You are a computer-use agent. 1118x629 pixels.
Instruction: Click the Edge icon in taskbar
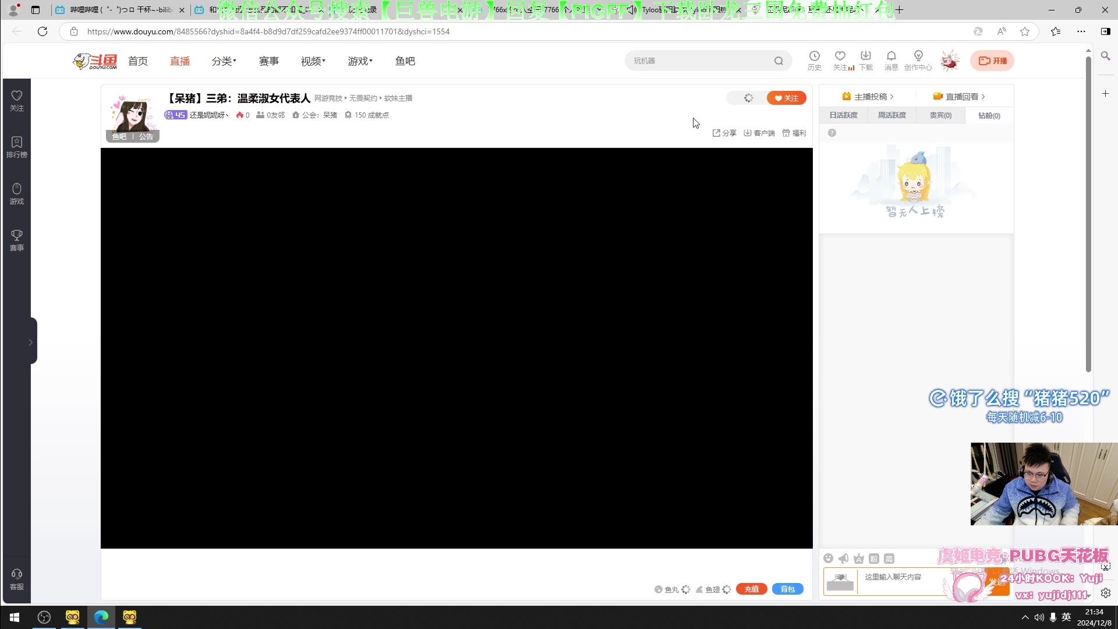(101, 617)
